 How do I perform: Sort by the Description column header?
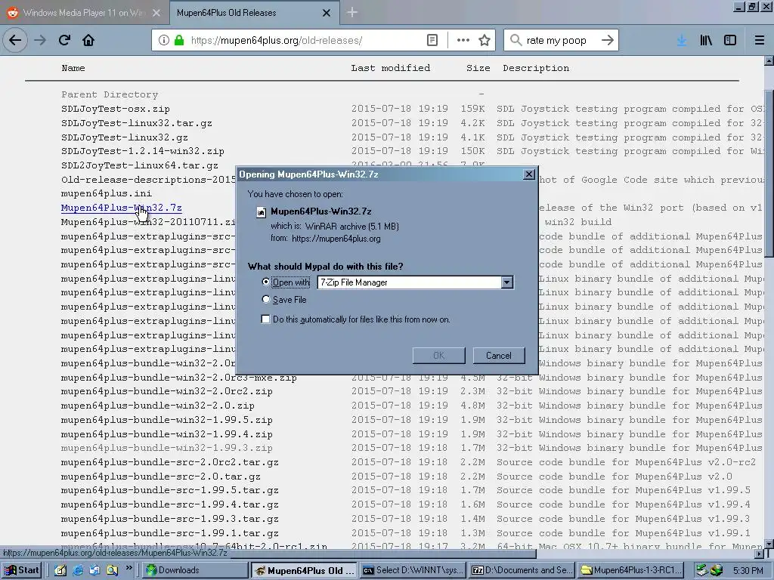point(536,68)
